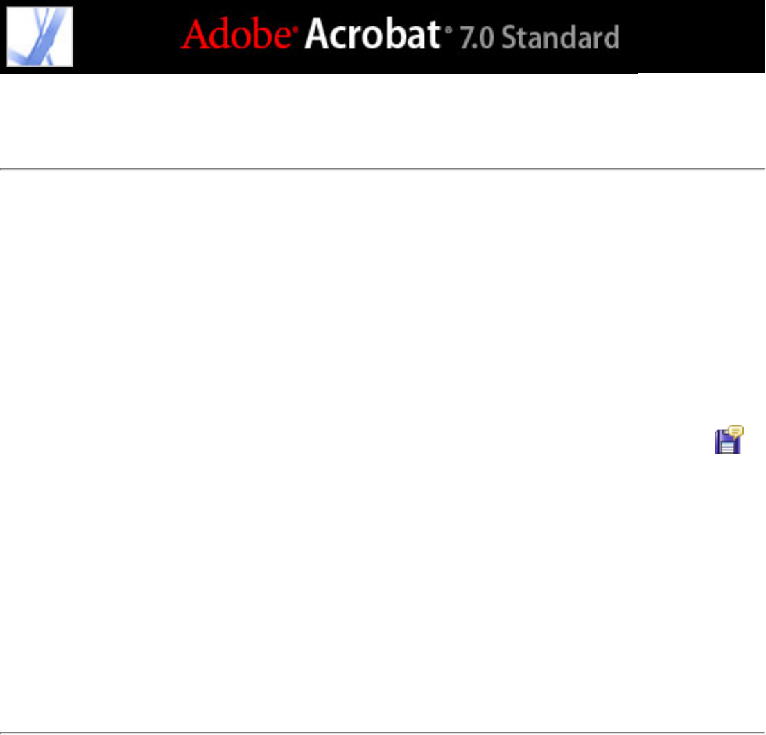Click the Send Comments floppy disk icon

click(x=729, y=440)
